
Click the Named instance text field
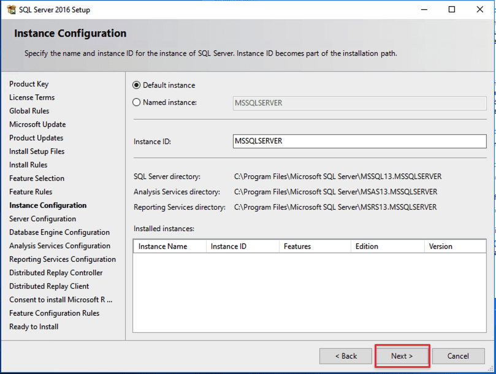pyautogui.click(x=360, y=103)
